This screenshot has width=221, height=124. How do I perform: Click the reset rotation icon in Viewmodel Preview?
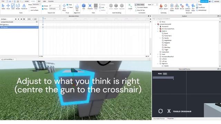(x=160, y=111)
